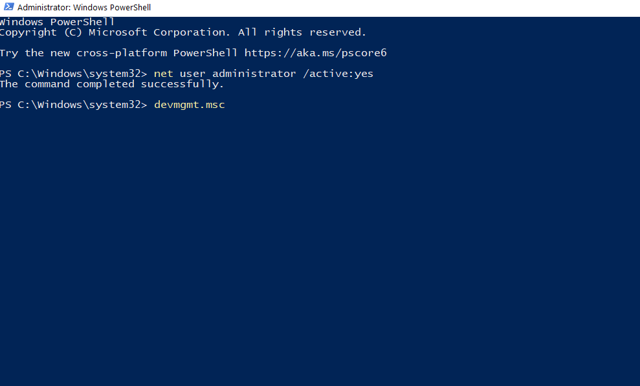
Task: Click the active command input line
Action: (x=189, y=104)
